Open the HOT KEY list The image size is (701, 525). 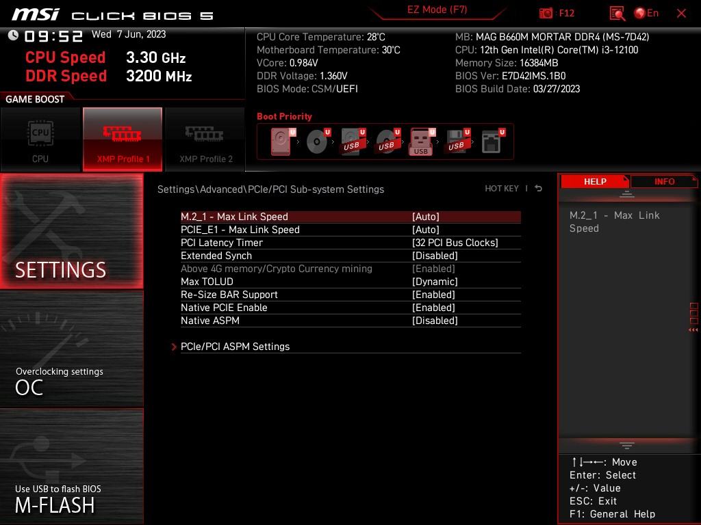(502, 189)
